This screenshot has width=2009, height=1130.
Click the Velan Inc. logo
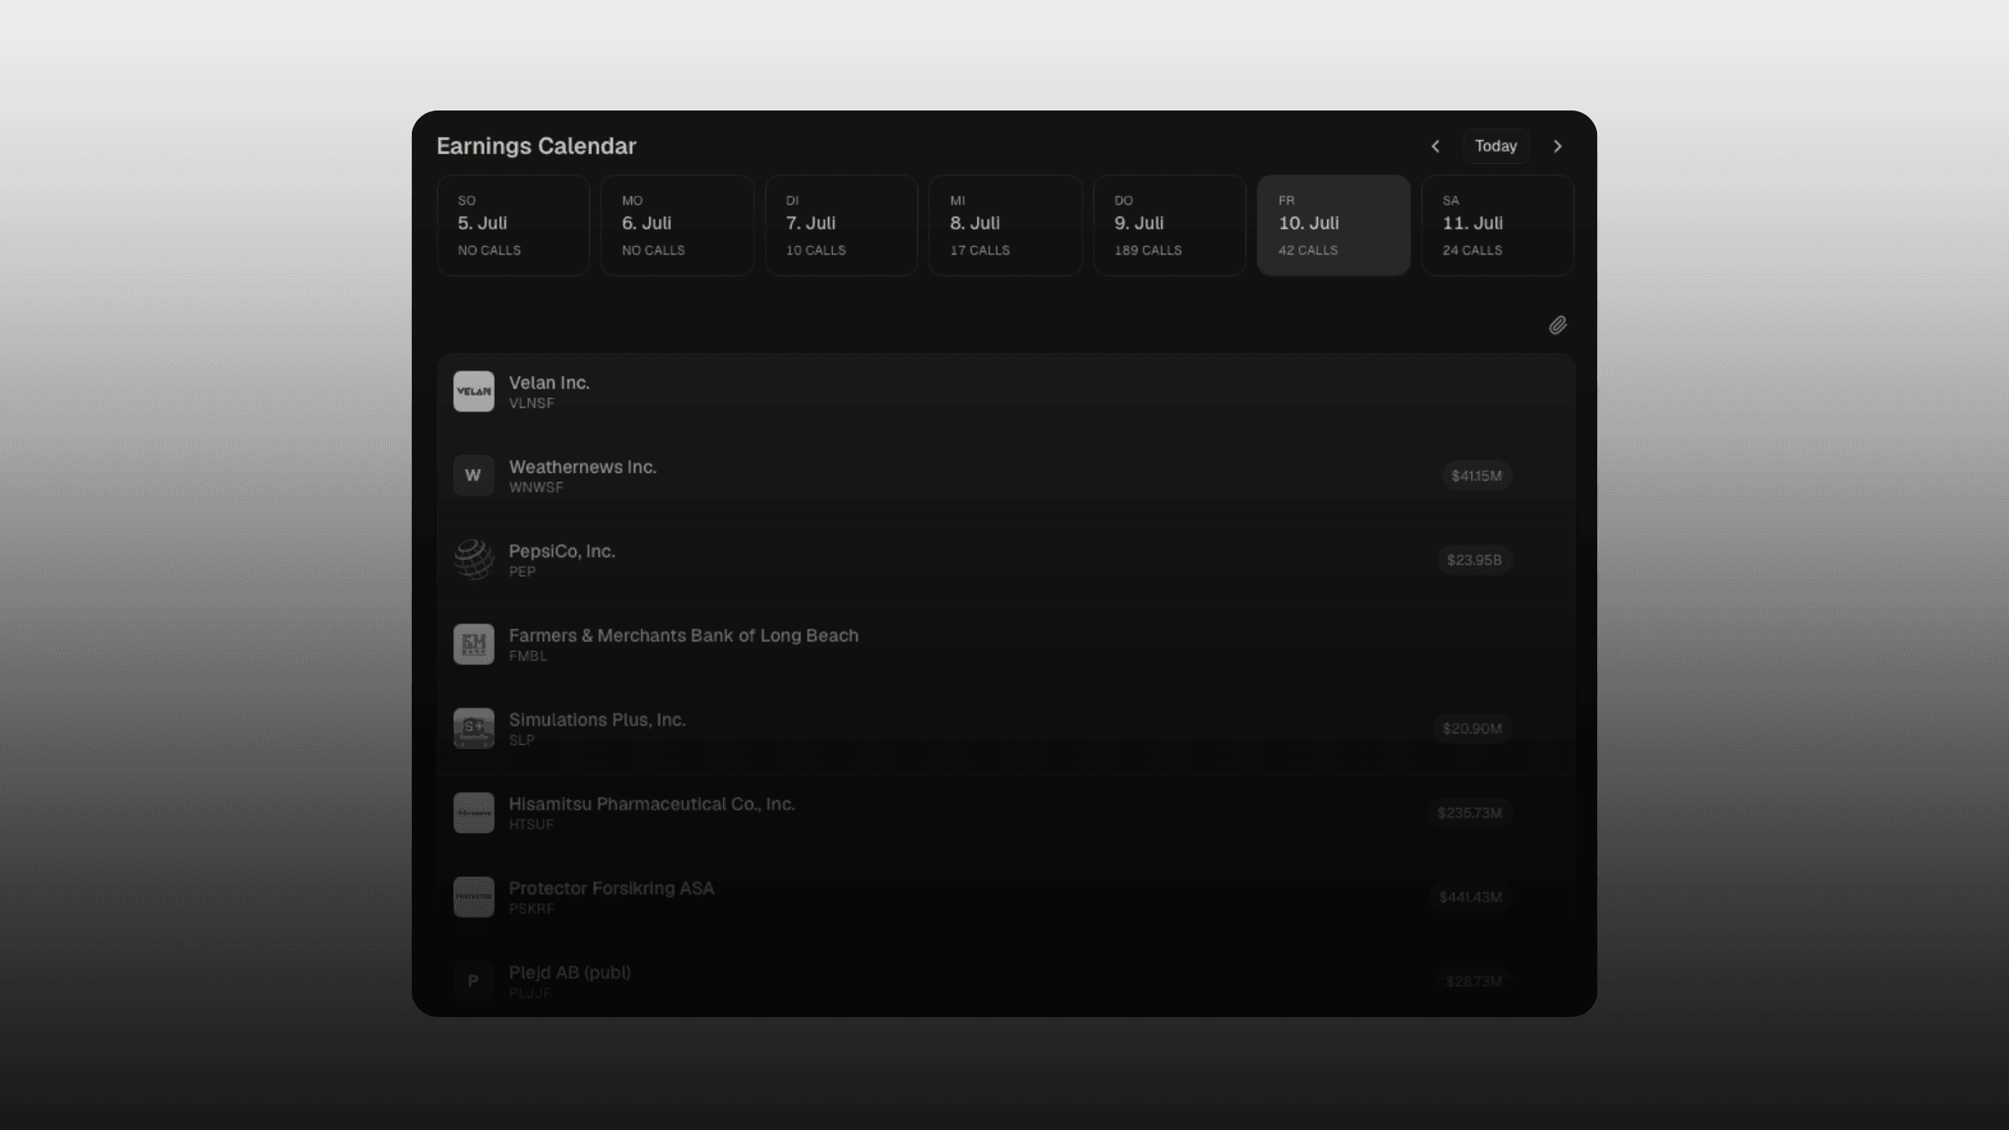[x=474, y=392]
